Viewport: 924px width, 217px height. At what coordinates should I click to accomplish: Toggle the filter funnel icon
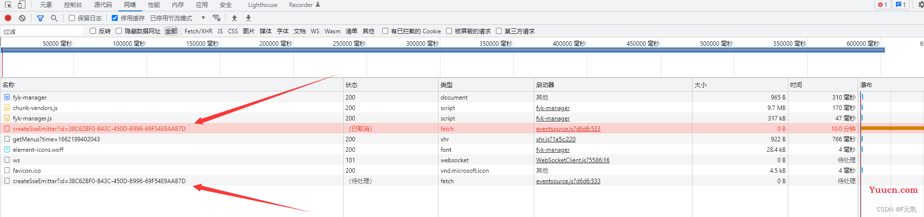tap(40, 18)
